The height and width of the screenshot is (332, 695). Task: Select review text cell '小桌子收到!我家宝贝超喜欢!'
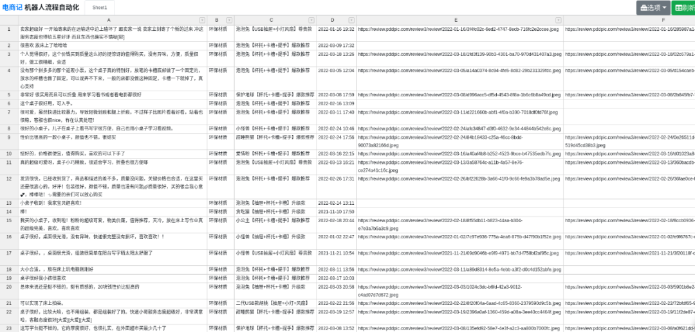coord(113,203)
